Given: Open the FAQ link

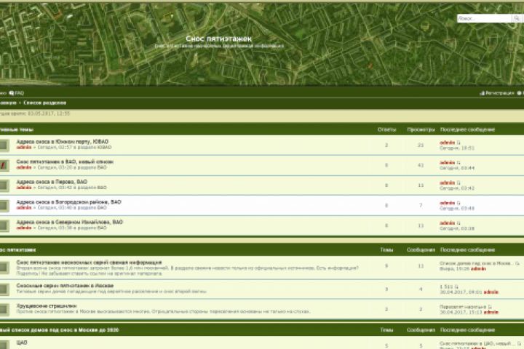Looking at the screenshot, I should pyautogui.click(x=19, y=93).
